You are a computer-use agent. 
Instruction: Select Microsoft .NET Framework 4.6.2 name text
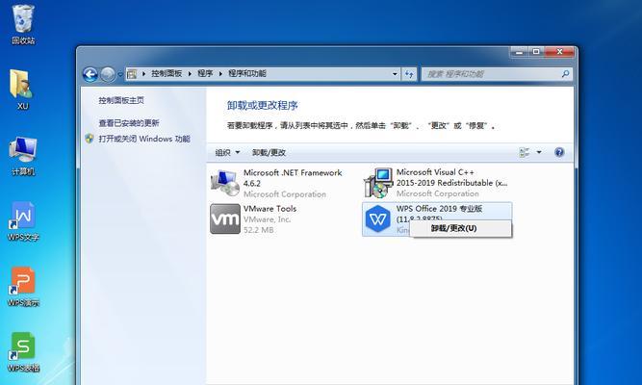(293, 178)
